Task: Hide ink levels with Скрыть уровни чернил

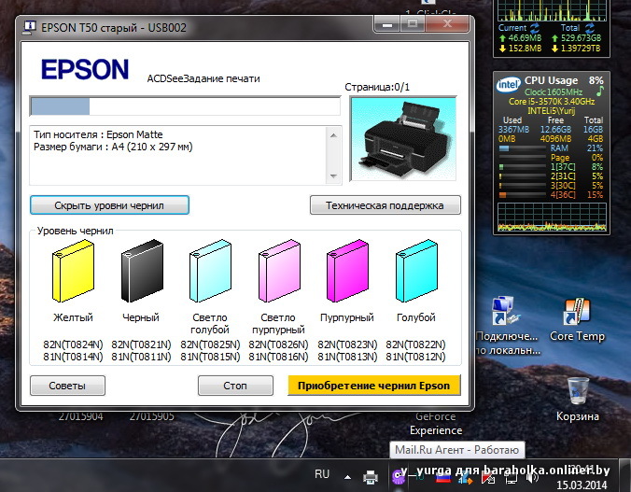Action: (109, 205)
